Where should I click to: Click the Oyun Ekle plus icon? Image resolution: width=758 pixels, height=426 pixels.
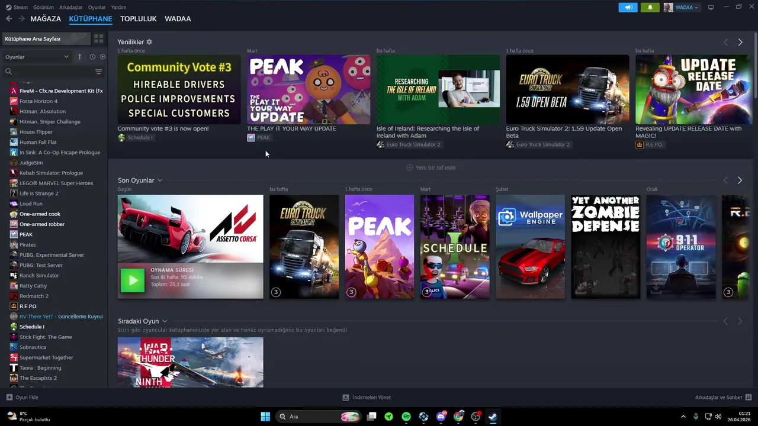click(x=9, y=398)
